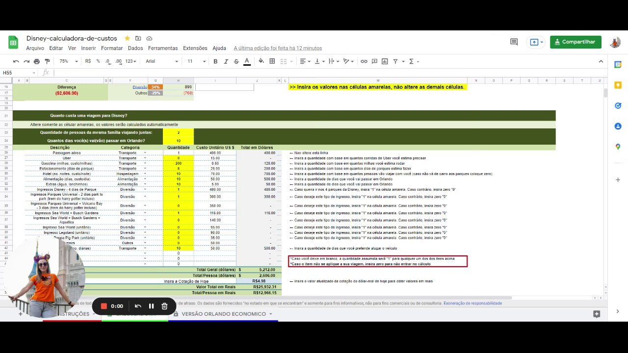
Task: Open the Explore panel button
Action: point(597,314)
